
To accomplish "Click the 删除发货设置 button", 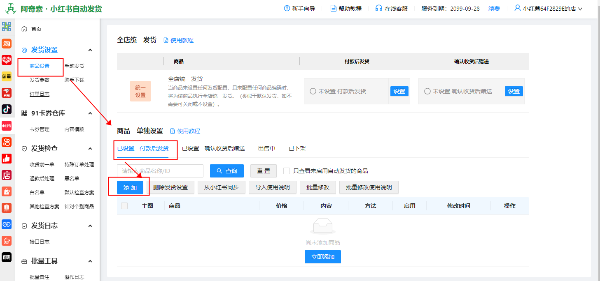I will pyautogui.click(x=170, y=187).
